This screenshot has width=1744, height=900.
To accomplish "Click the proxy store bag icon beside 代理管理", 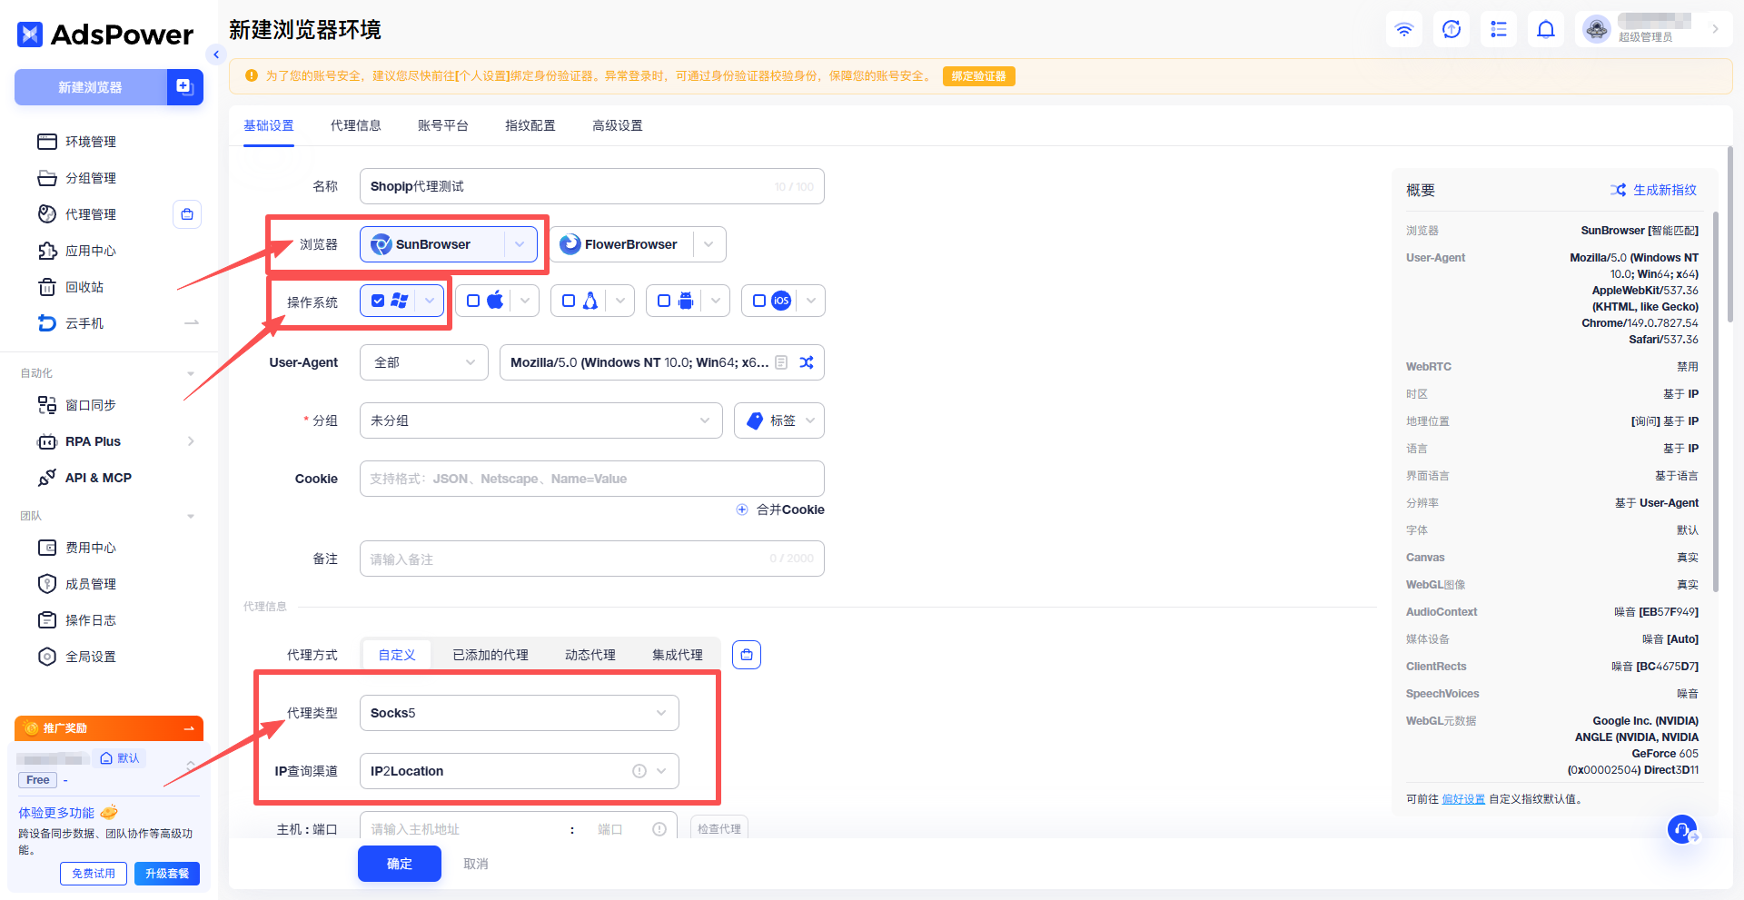I will [187, 214].
